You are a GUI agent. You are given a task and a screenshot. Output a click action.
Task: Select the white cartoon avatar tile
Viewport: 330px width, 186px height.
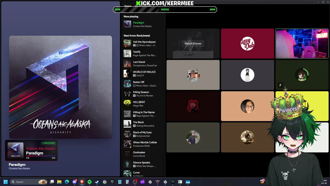click(x=247, y=75)
